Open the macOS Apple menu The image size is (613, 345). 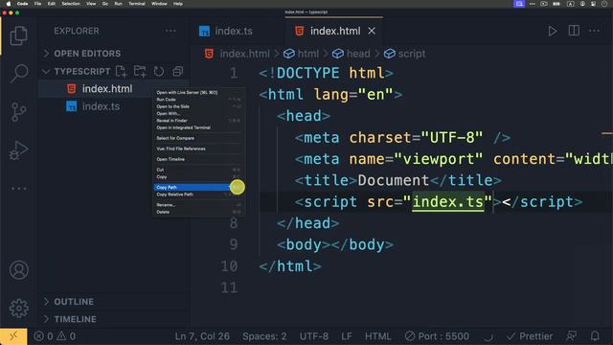(x=9, y=4)
